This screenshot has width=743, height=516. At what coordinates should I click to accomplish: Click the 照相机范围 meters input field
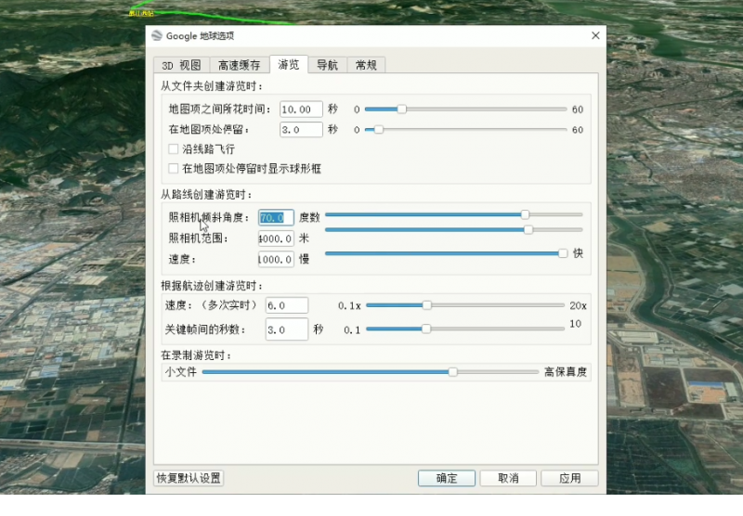click(276, 239)
